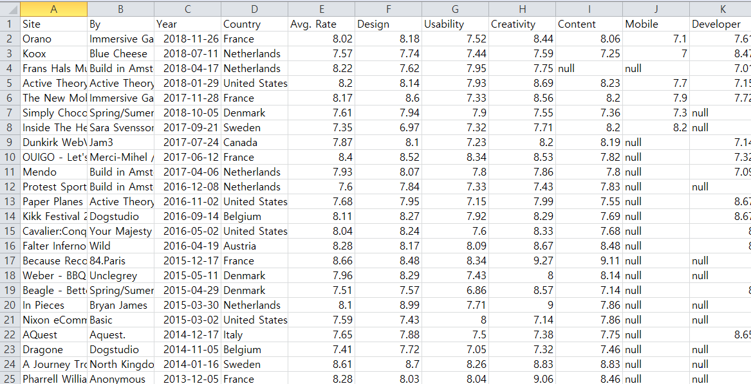This screenshot has height=384, width=751.
Task: Select row 17 header number
Action: 10,261
